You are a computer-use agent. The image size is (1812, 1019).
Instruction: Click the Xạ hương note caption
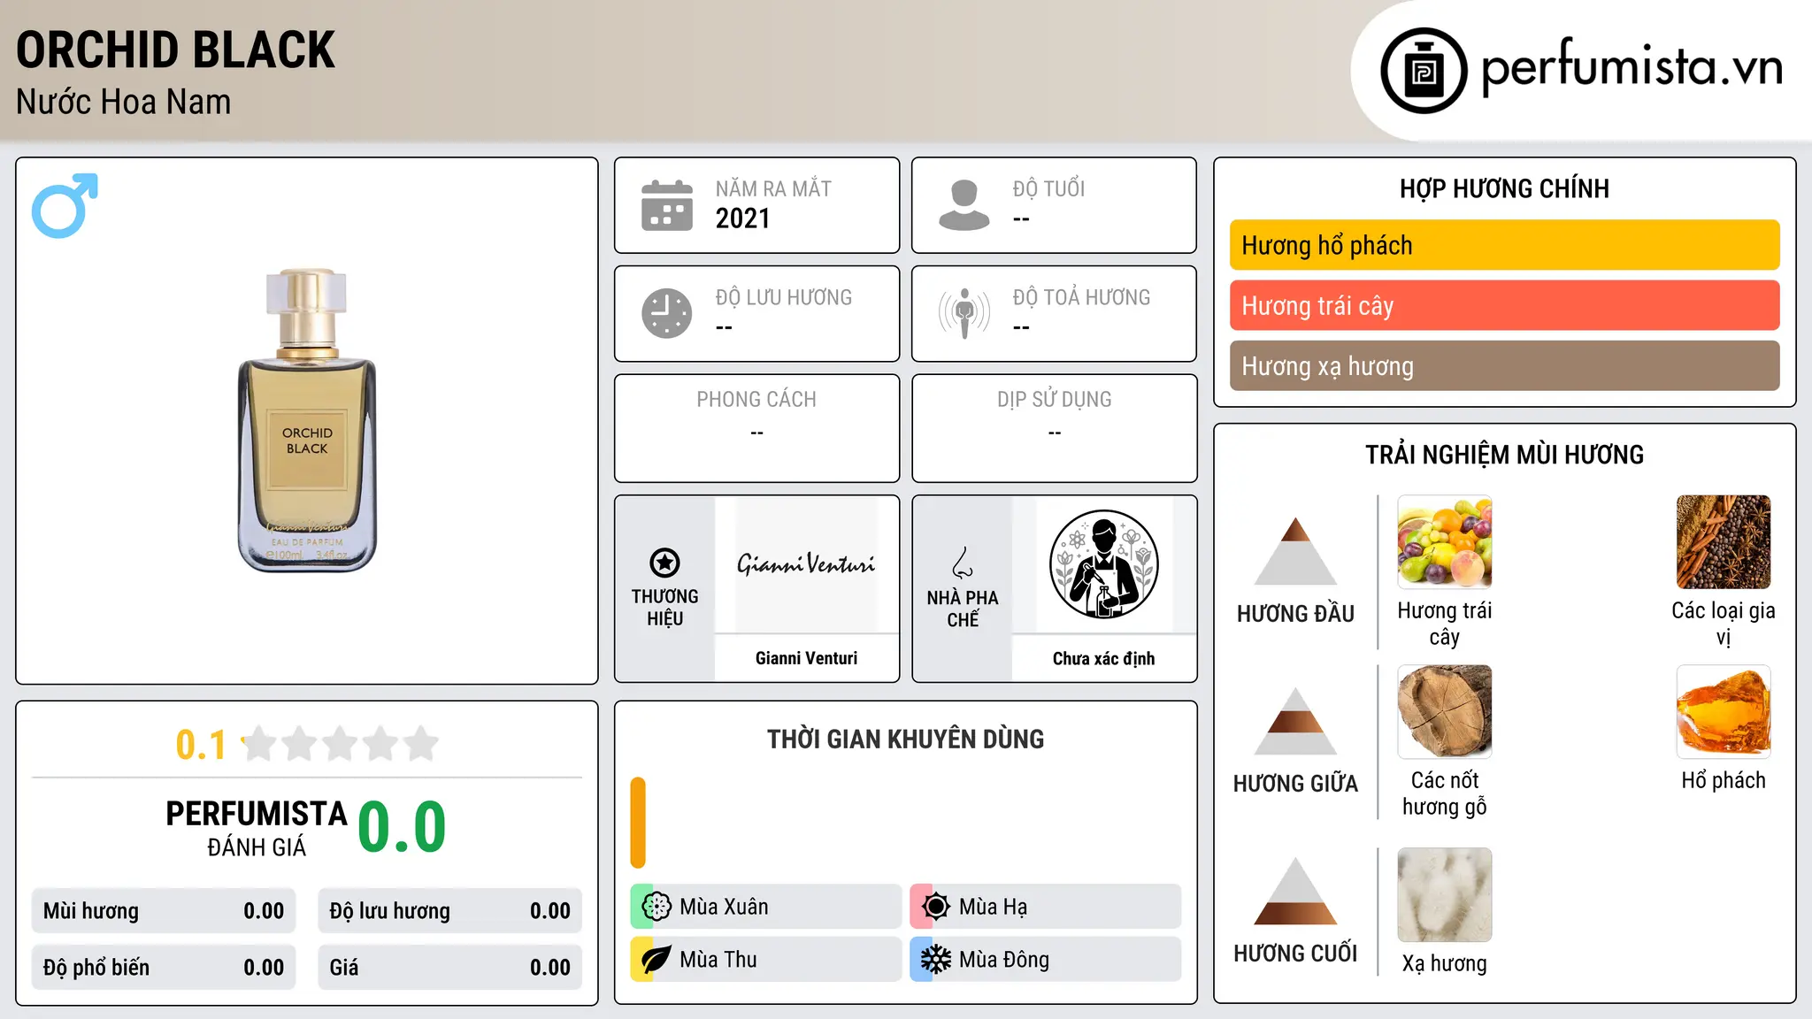1444,963
